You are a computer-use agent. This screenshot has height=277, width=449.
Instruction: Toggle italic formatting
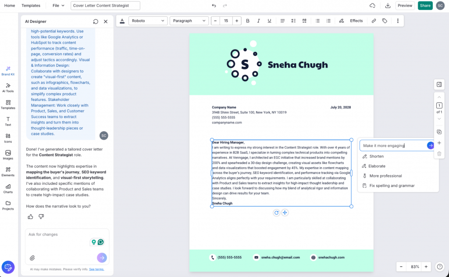point(259,20)
